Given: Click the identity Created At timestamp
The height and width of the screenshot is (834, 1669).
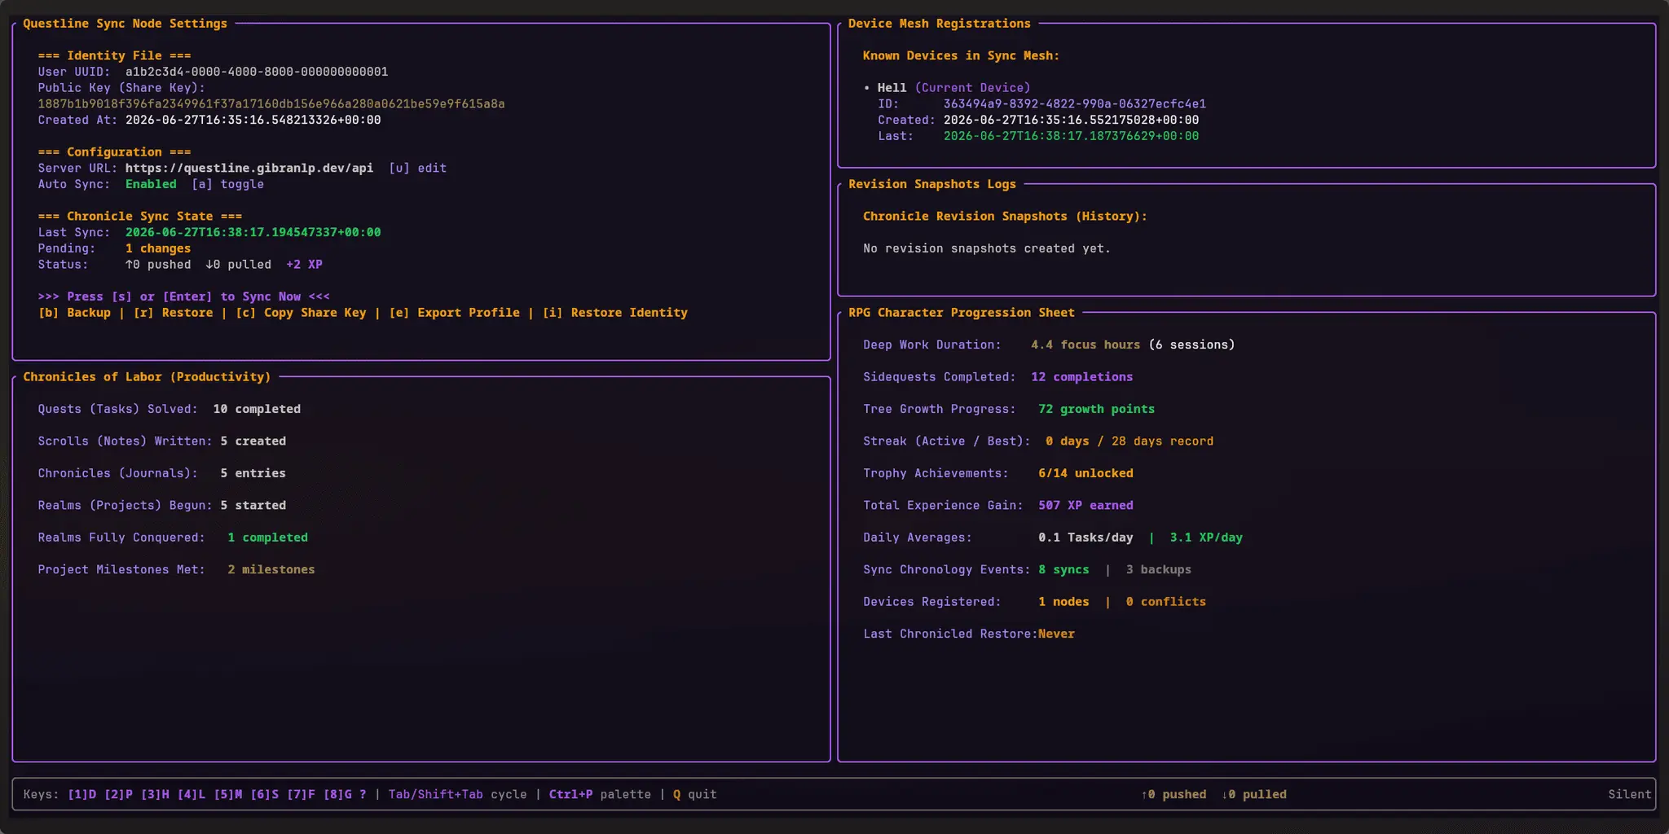Looking at the screenshot, I should point(253,120).
